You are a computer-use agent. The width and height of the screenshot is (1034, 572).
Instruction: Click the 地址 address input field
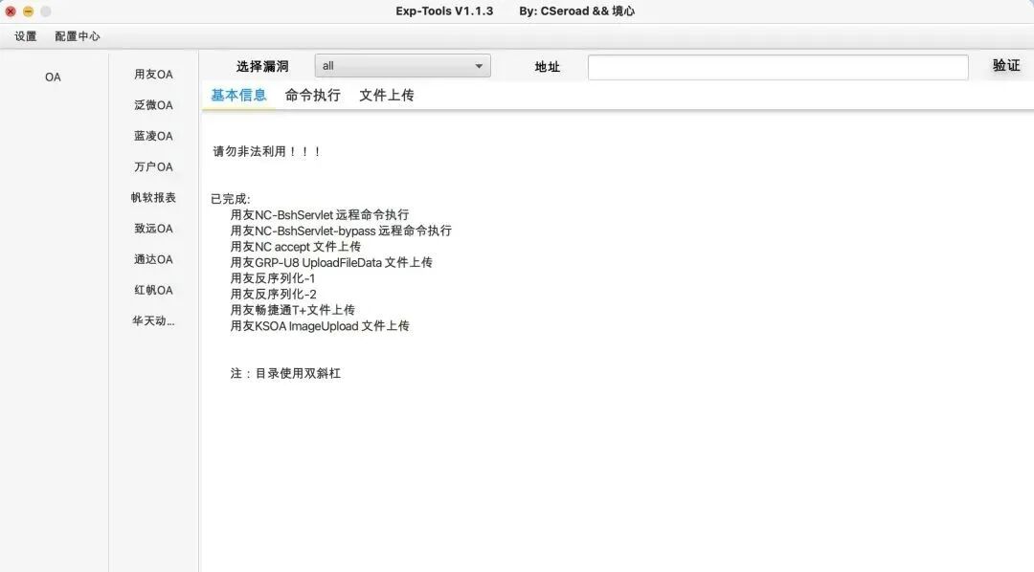coord(778,67)
